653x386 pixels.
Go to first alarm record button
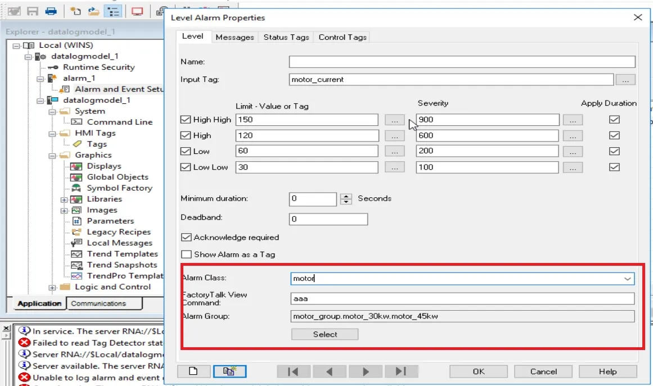[x=293, y=371]
